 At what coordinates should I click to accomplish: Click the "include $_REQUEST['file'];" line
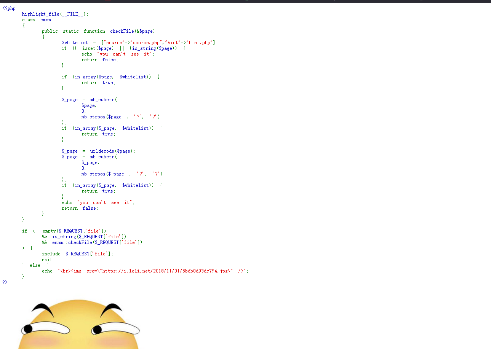pos(78,254)
